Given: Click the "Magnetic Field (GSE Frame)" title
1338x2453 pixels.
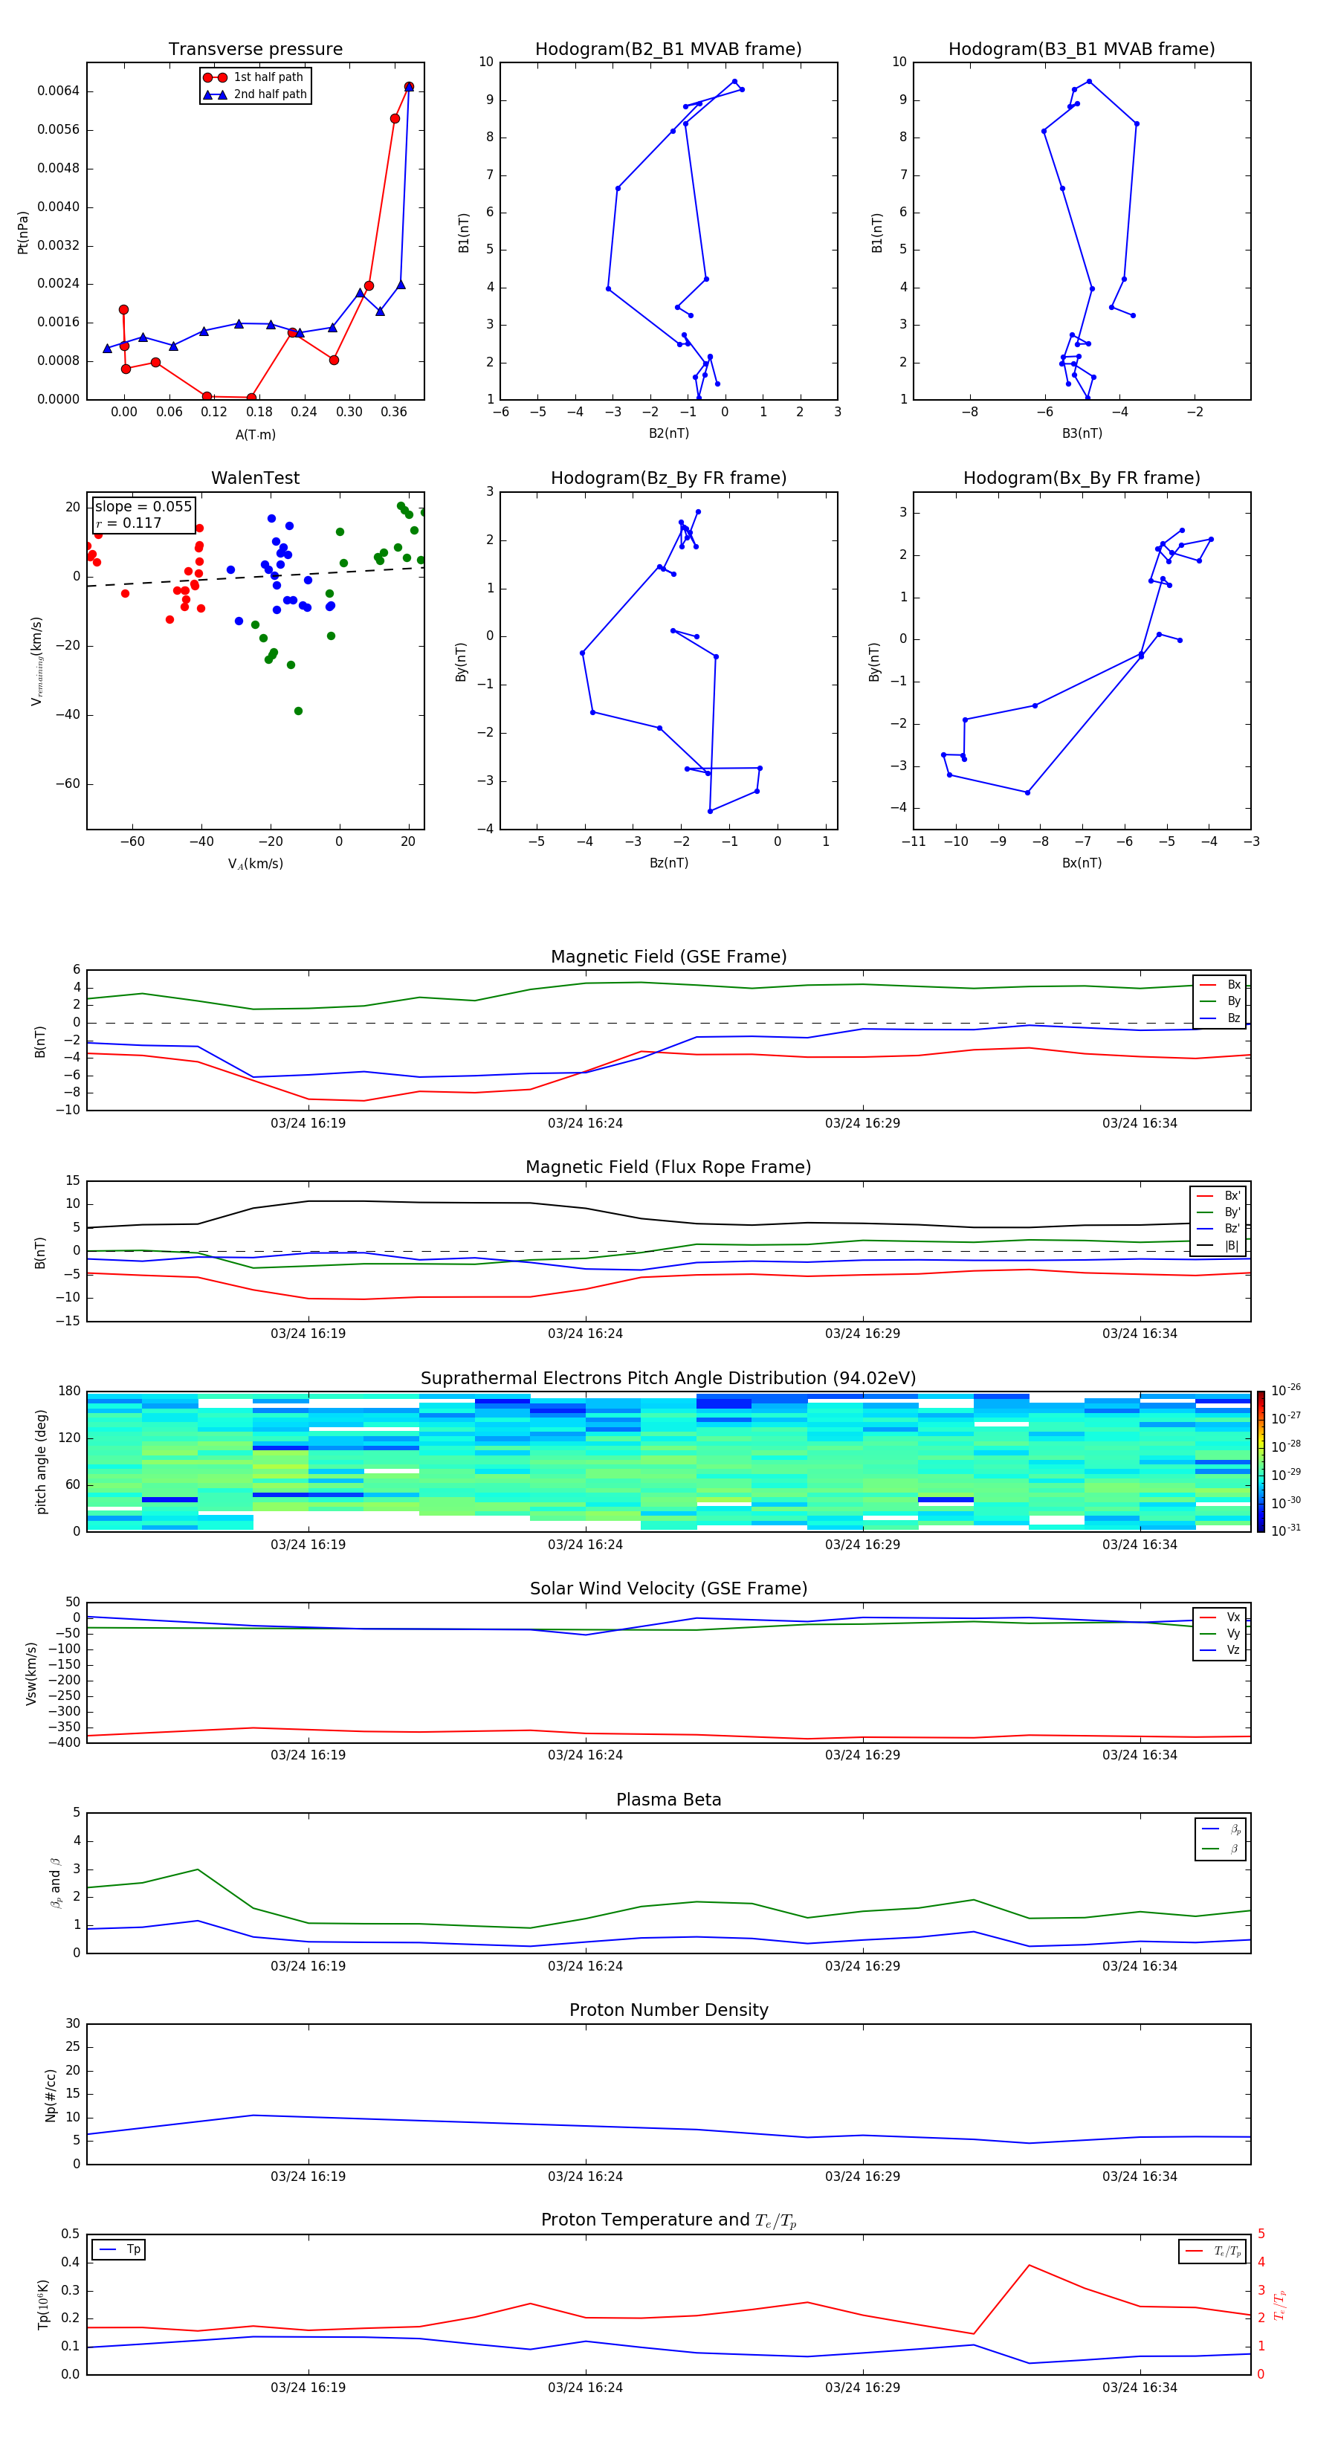Looking at the screenshot, I should click(x=668, y=957).
